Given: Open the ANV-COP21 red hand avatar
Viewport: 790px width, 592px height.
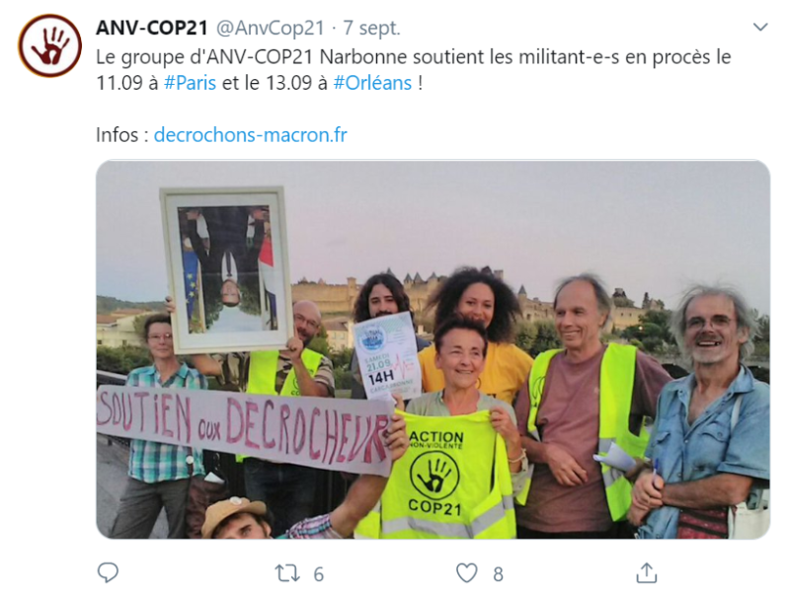Looking at the screenshot, I should 49,45.
